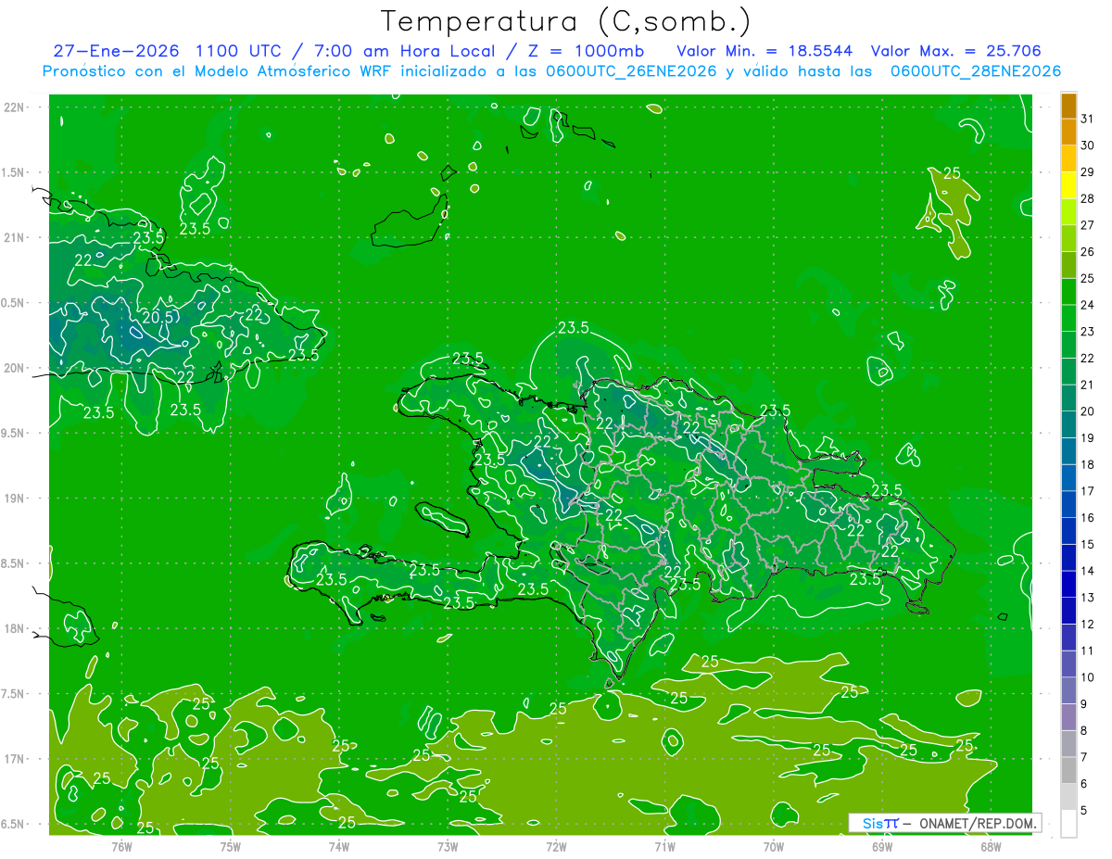Click the color scale value '31'

[x=1087, y=119]
